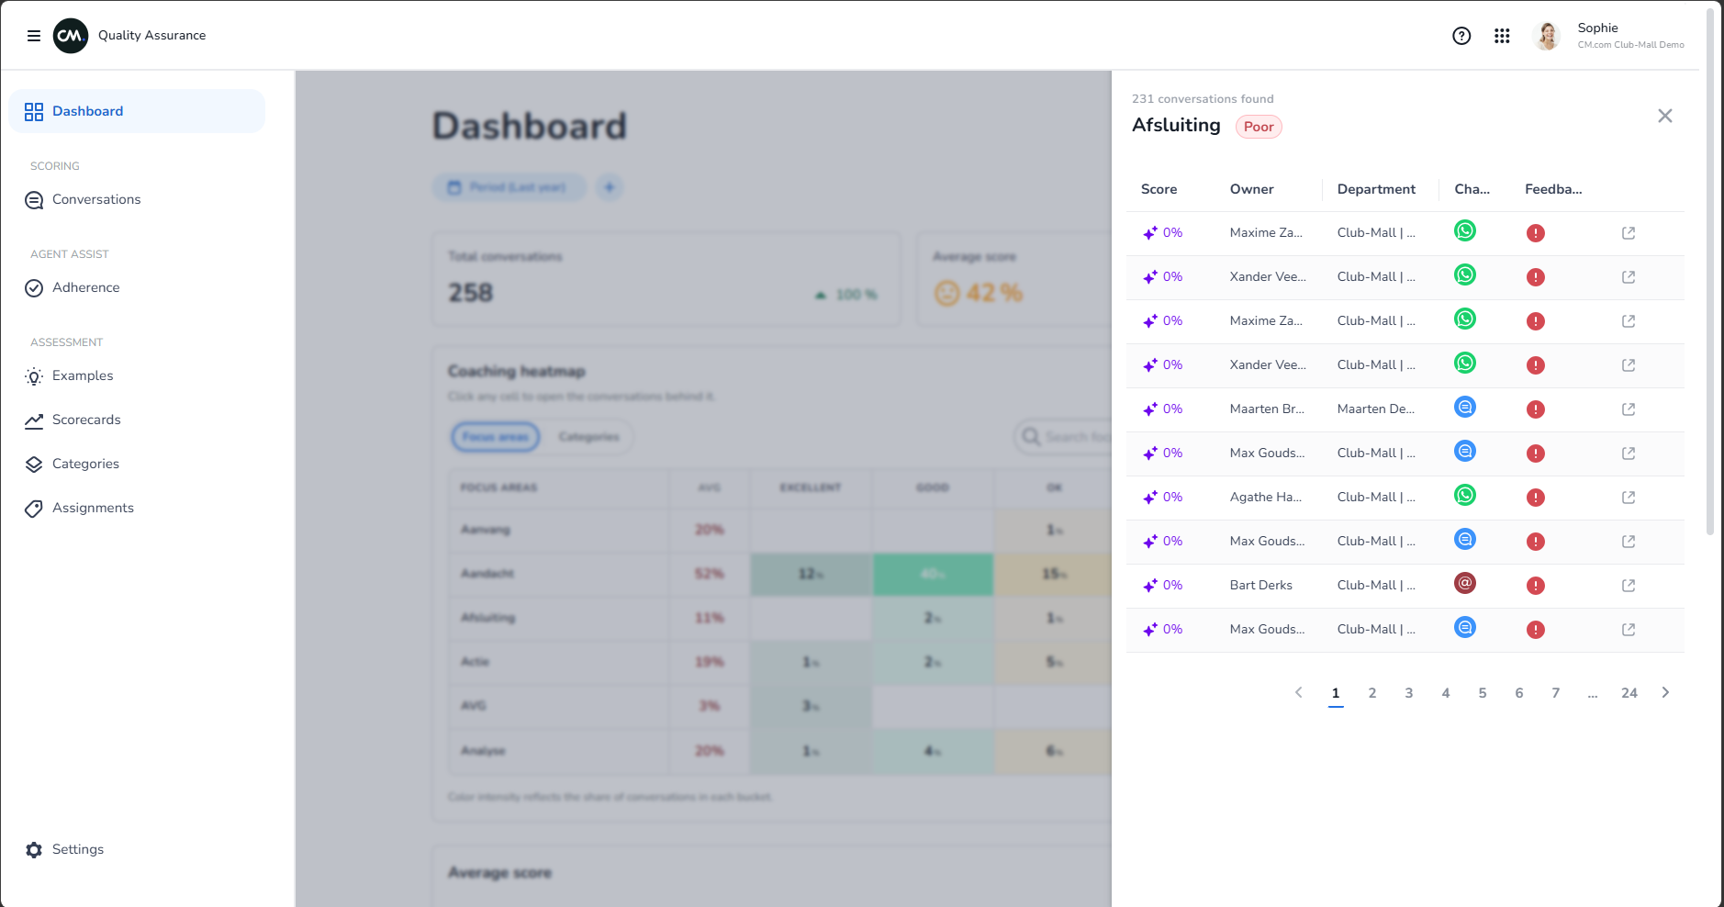
Task: Jump to page 24 of results
Action: click(x=1629, y=693)
